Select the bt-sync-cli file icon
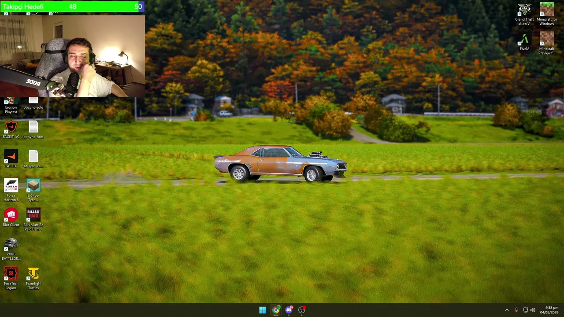The height and width of the screenshot is (317, 564). tap(33, 159)
